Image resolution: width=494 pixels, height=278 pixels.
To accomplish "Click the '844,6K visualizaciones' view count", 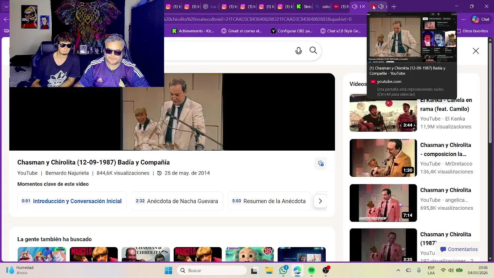I will click(123, 173).
